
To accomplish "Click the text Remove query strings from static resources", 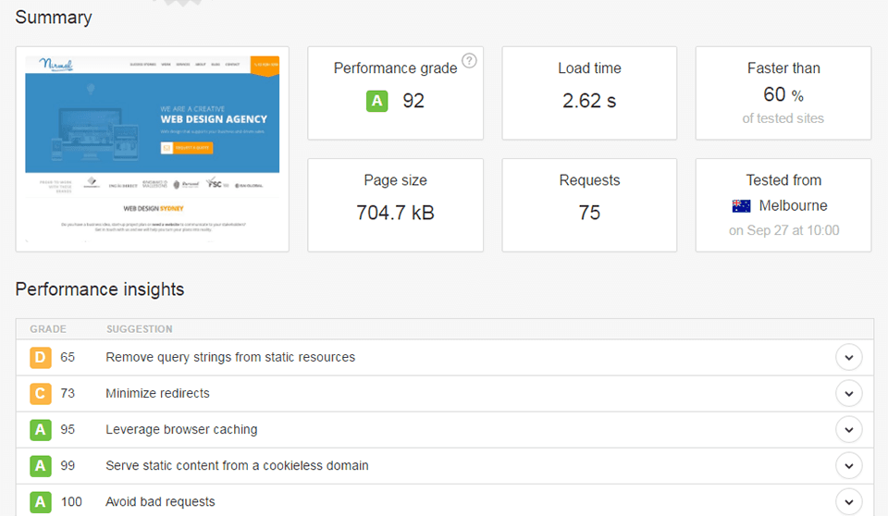I will (x=230, y=357).
